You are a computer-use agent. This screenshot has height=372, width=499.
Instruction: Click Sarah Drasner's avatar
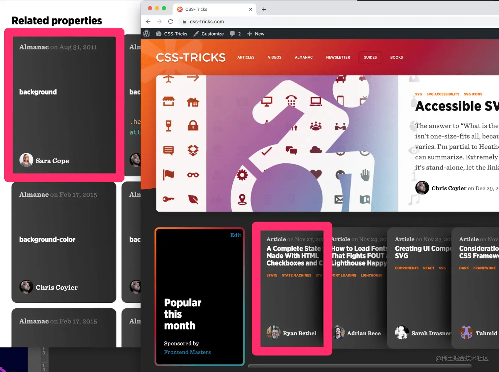[x=402, y=332]
